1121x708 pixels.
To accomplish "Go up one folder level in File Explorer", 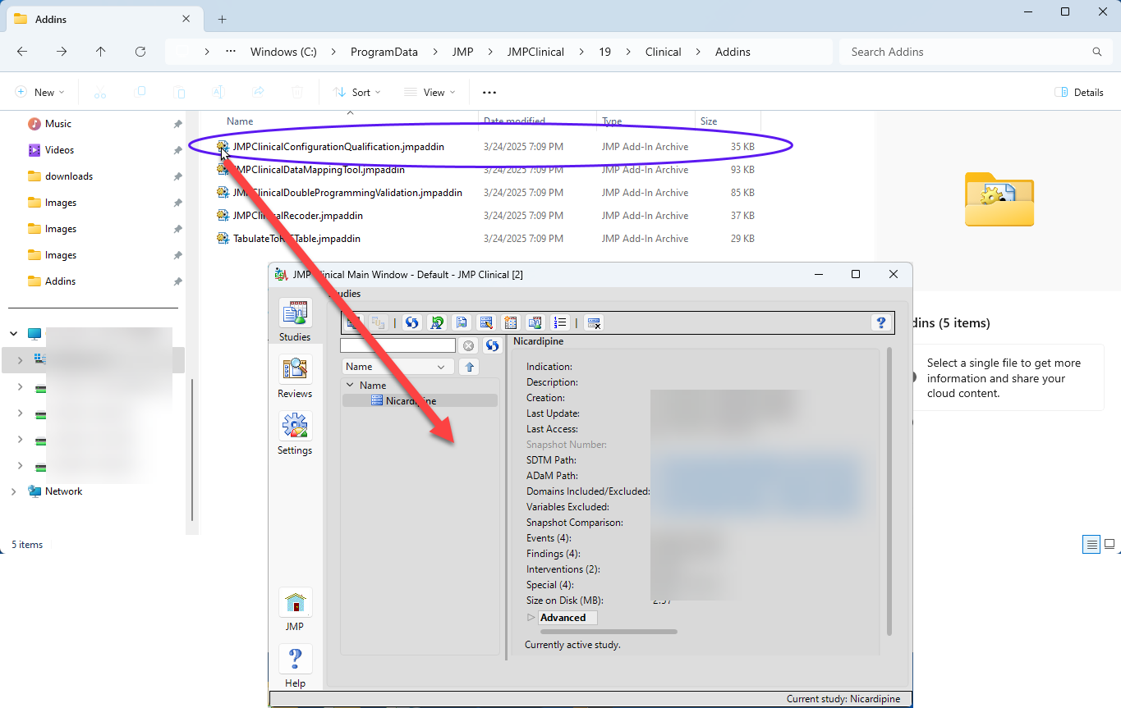I will (101, 52).
